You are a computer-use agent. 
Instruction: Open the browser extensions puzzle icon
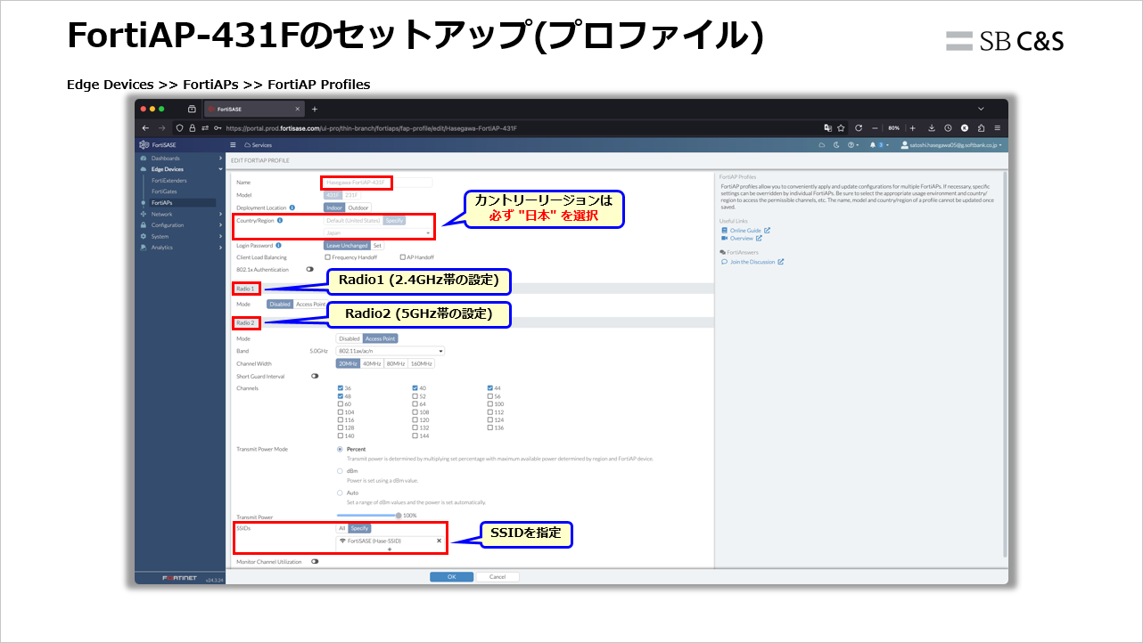tap(981, 128)
